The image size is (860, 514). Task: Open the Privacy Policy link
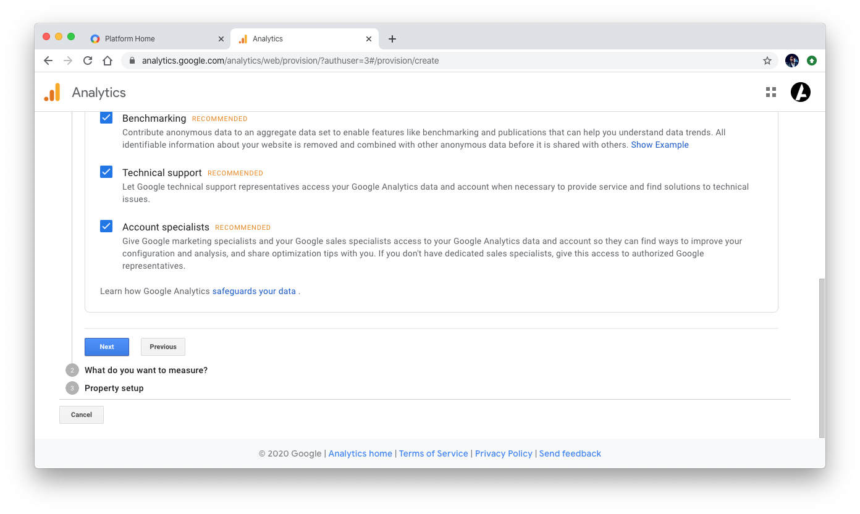point(504,453)
